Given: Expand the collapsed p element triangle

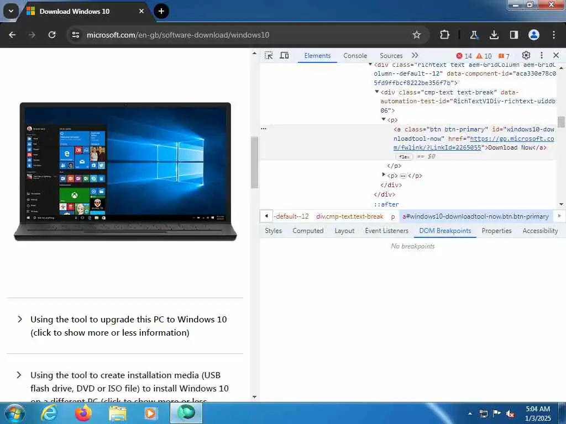Looking at the screenshot, I should (384, 175).
